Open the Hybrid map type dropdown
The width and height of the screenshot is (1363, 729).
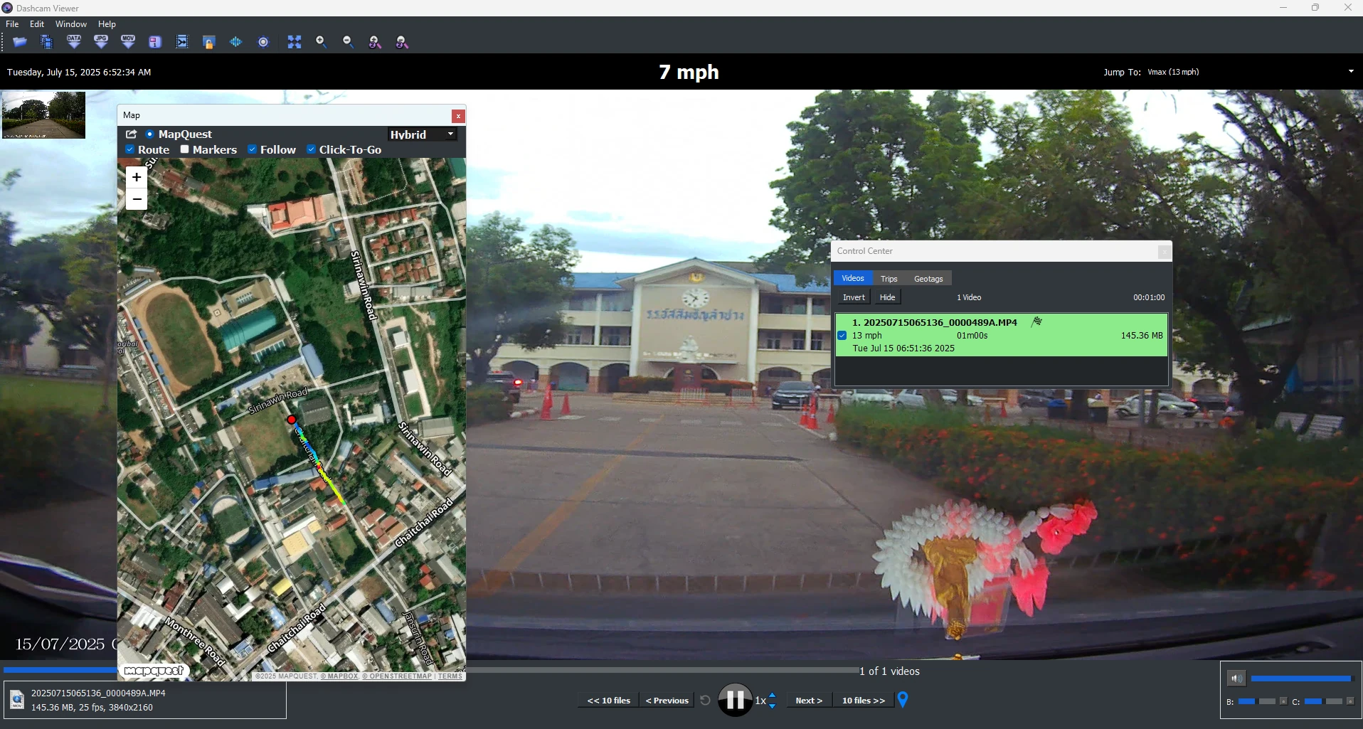pyautogui.click(x=423, y=134)
